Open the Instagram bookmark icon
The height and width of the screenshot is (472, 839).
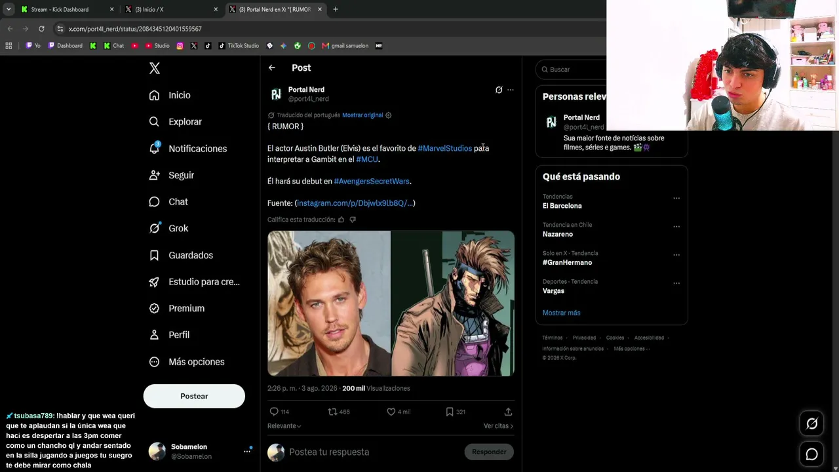click(180, 46)
